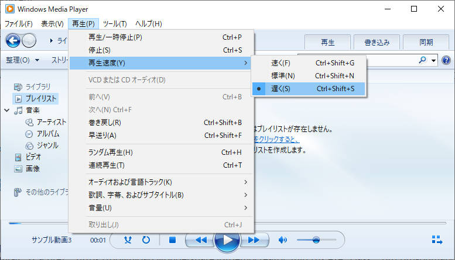455x260 pixels.
Task: Click inside the search input field
Action: 391,60
